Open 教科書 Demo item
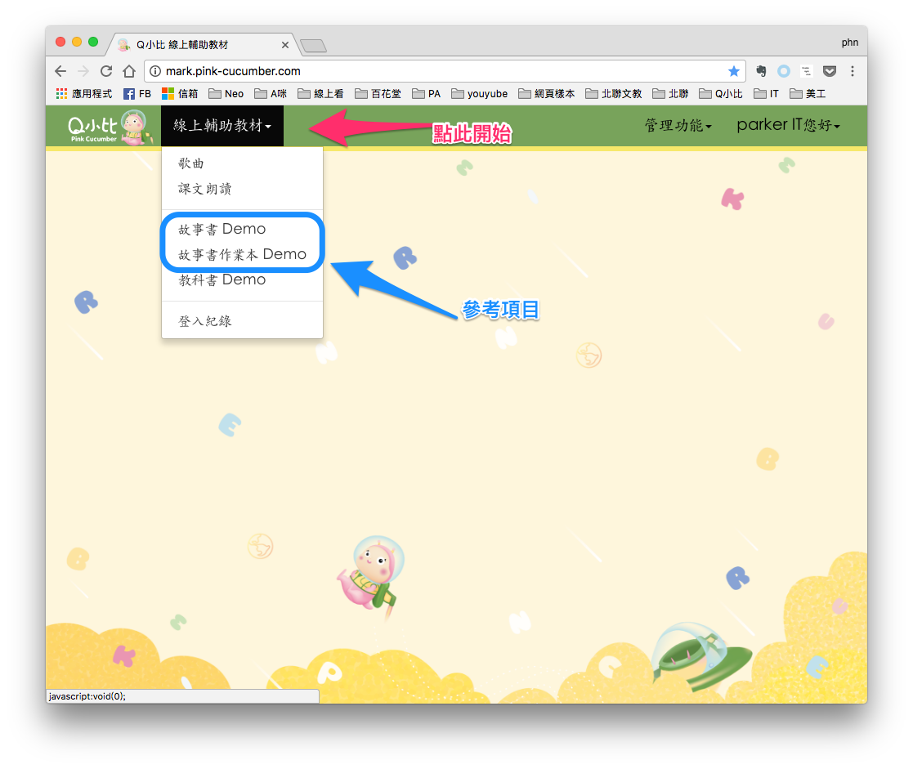The image size is (913, 769). (x=222, y=279)
